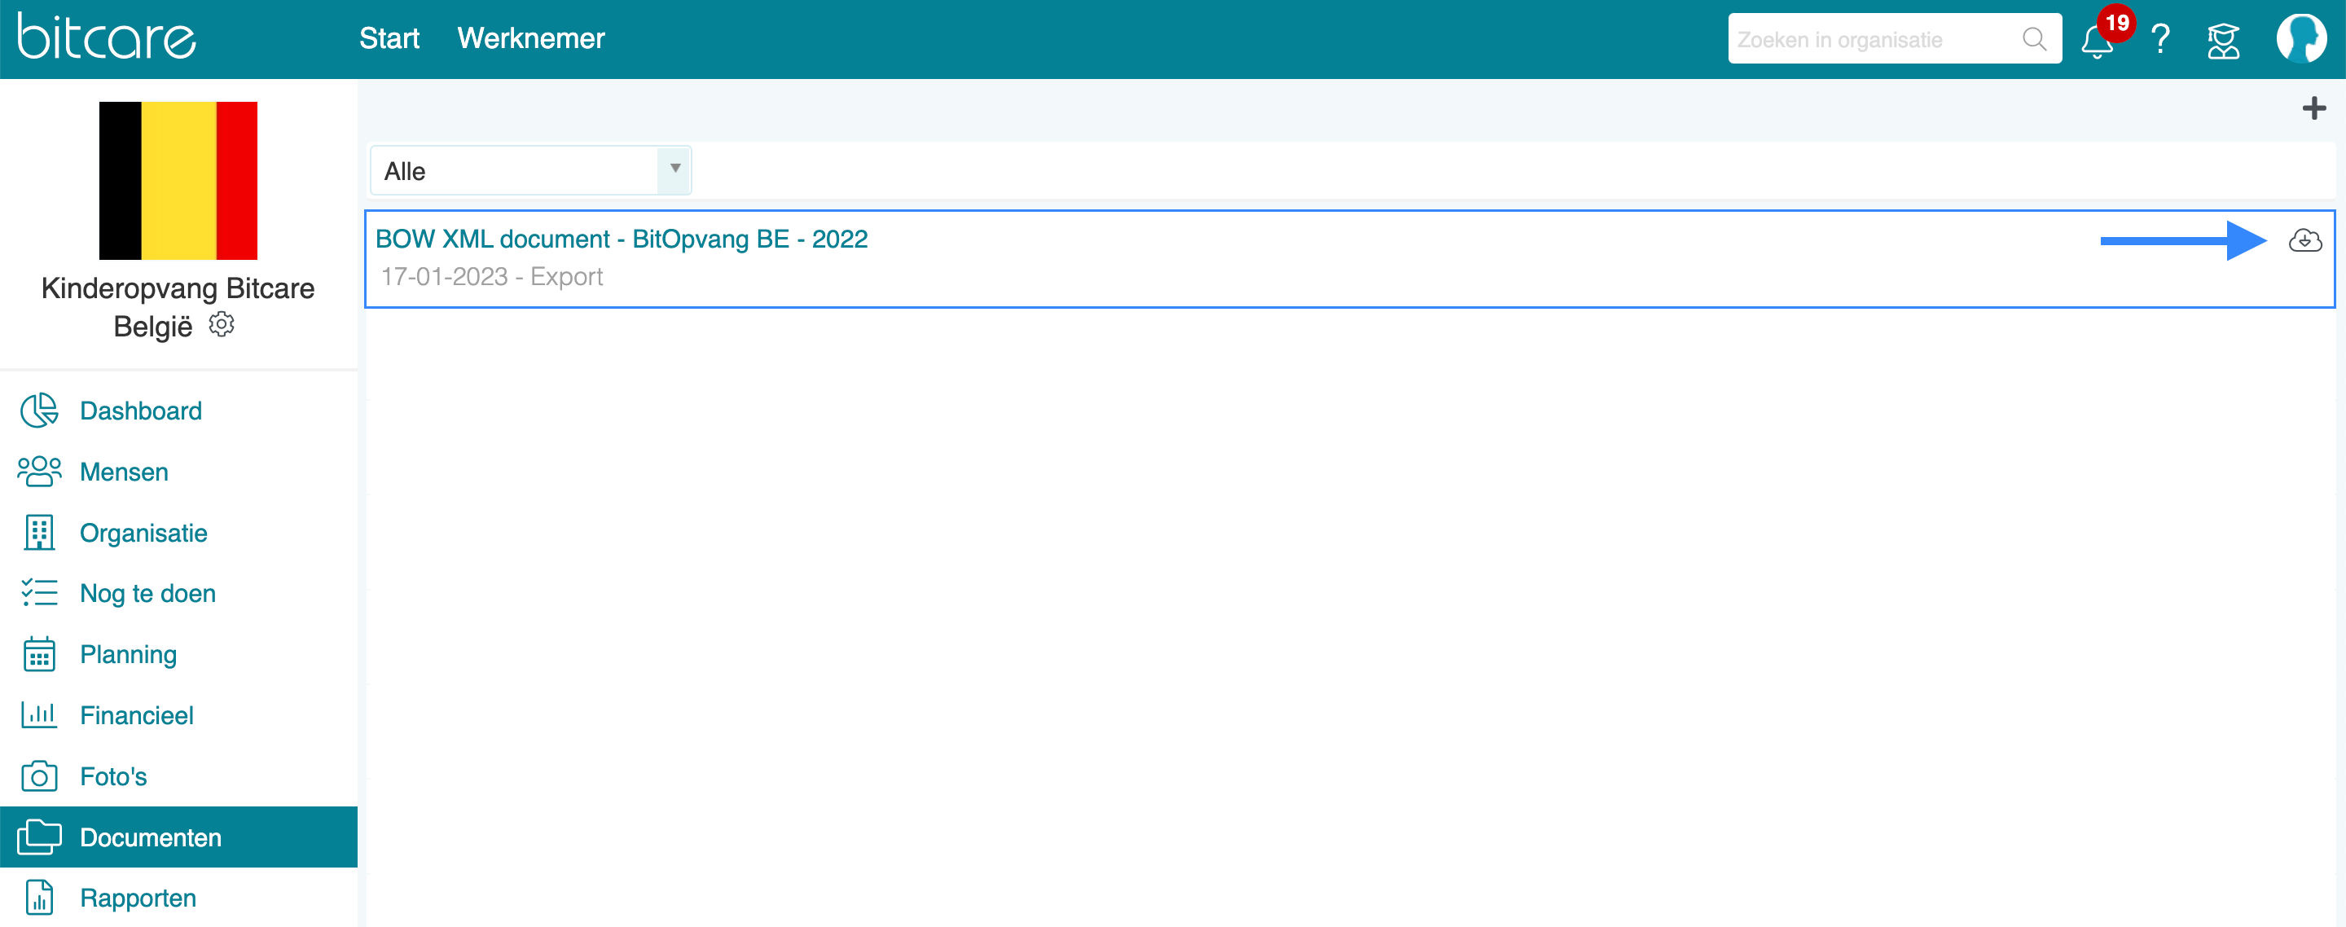Select the active Documenten menu item
This screenshot has height=927, width=2346.
pos(178,837)
